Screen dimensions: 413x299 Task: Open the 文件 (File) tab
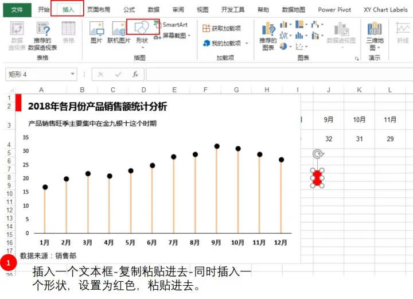(x=17, y=10)
